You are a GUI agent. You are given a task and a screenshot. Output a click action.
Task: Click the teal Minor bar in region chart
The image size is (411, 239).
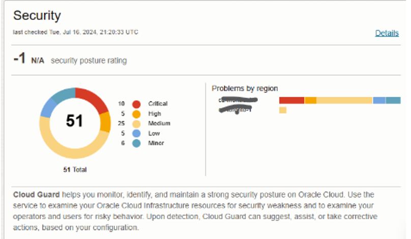(x=393, y=100)
